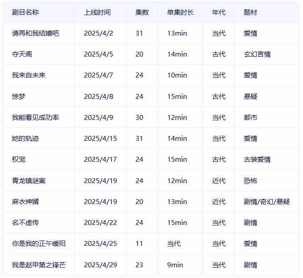Click 剧情 genre in 我是赵甲第之锋芒 row

pyautogui.click(x=250, y=265)
